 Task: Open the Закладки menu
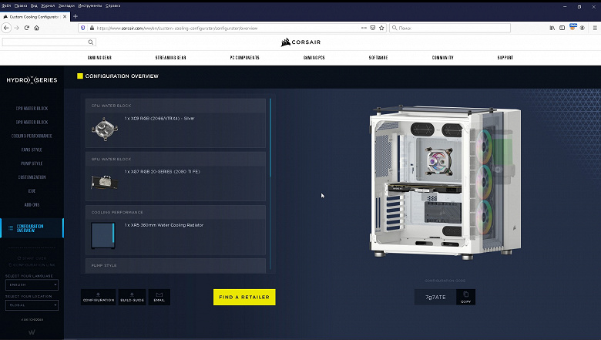67,5
